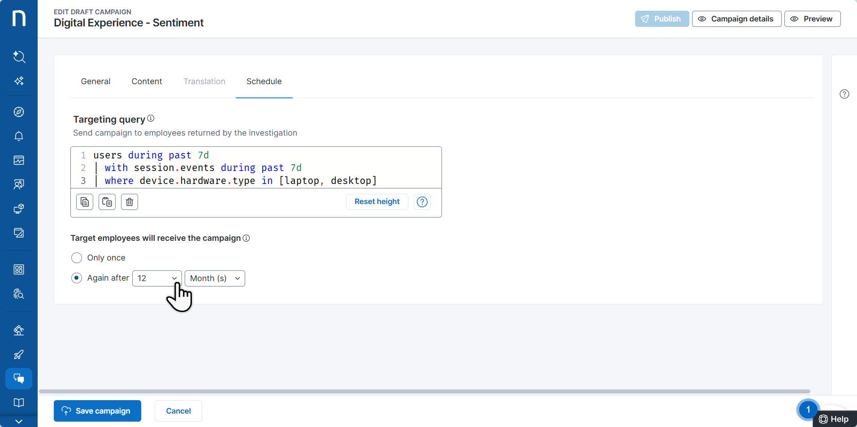857x427 pixels.
Task: Switch to the General tab
Action: click(x=95, y=81)
